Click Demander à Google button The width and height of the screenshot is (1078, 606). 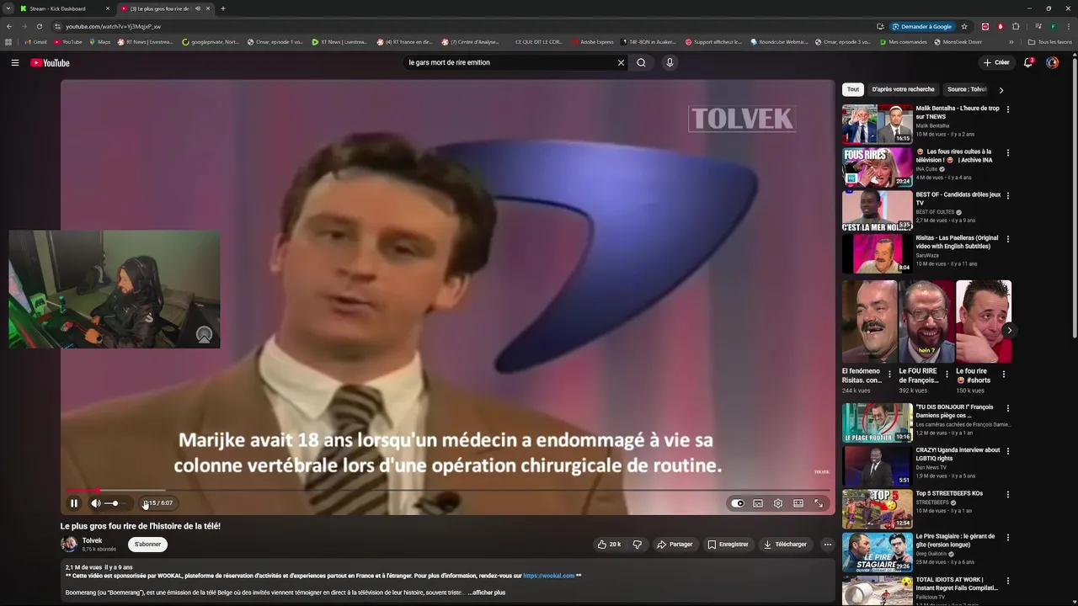(x=921, y=26)
